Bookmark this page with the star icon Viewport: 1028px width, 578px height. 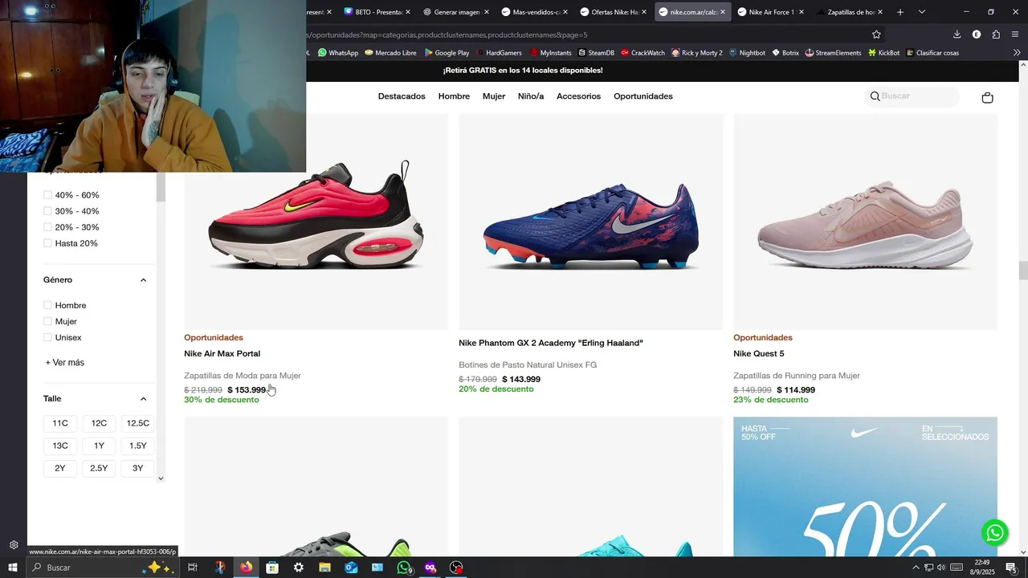(876, 35)
